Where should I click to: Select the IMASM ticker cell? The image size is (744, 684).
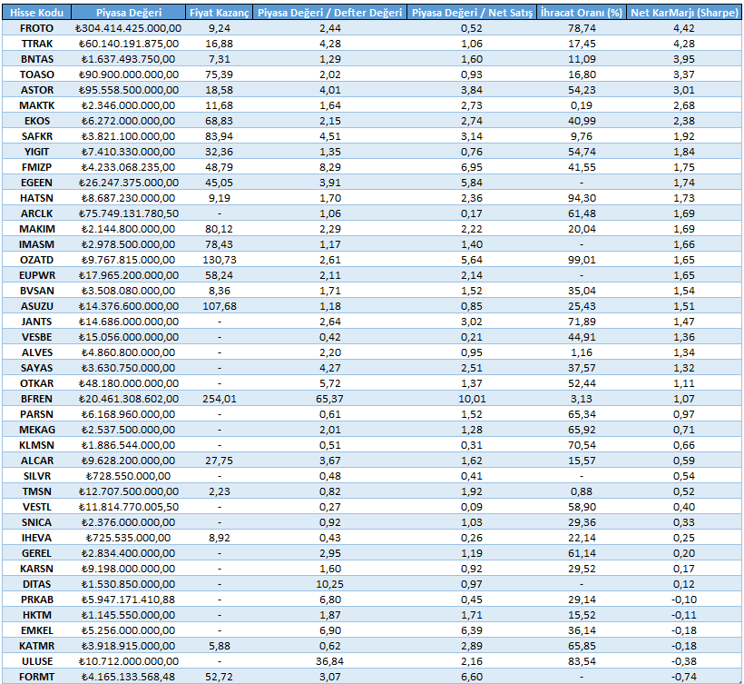(36, 244)
